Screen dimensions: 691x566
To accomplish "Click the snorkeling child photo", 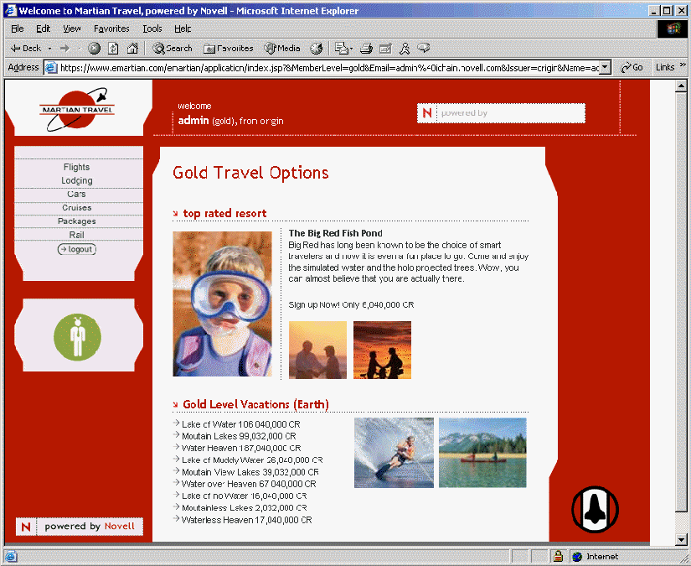I will coord(222,304).
